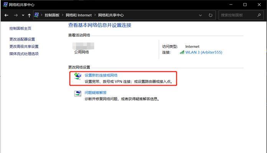This screenshot has height=153, width=267.
Task: Select 网络和 Internet in the breadcrumb
Action: [79, 15]
